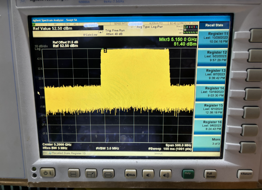Screen dimensions: 262x190
Task: Click Center 5.2000 GHz frequency label
Action: [x=57, y=144]
